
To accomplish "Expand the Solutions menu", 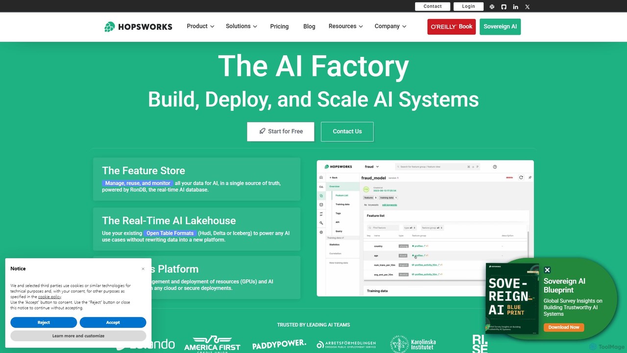I will 241,26.
